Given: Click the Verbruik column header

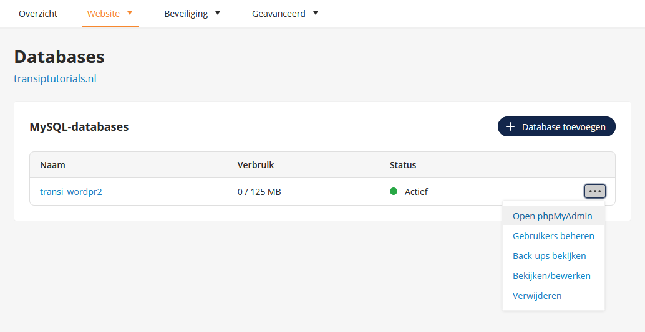Looking at the screenshot, I should tap(256, 165).
